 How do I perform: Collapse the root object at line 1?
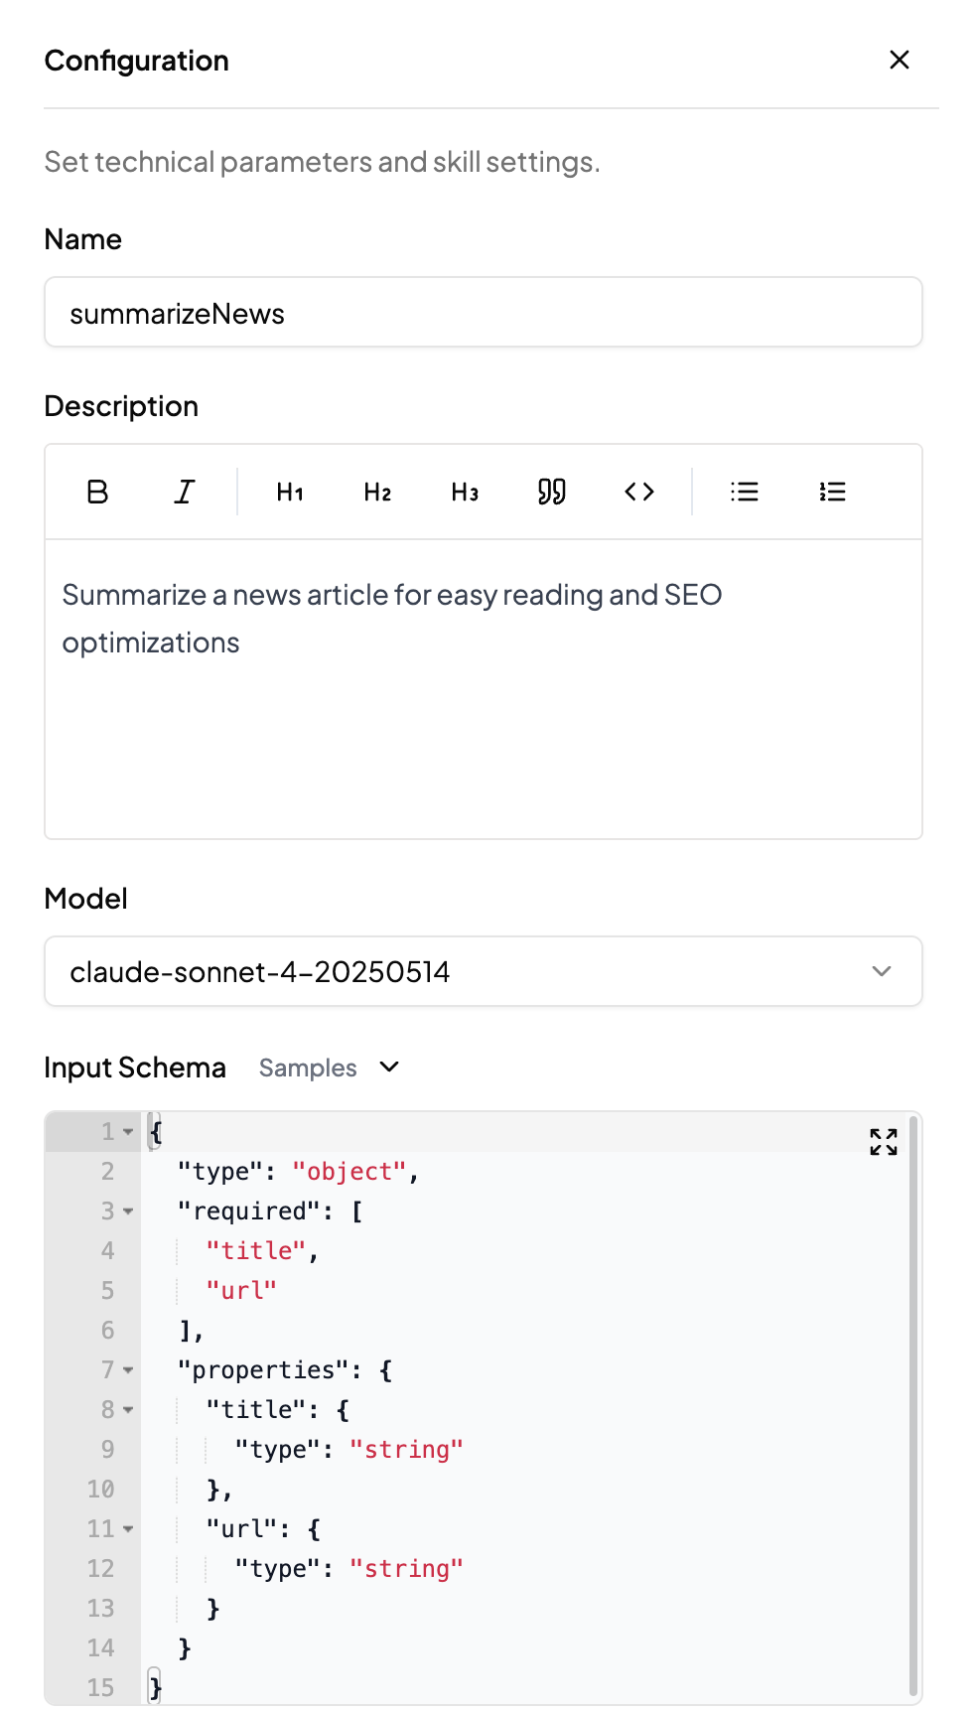128,1132
